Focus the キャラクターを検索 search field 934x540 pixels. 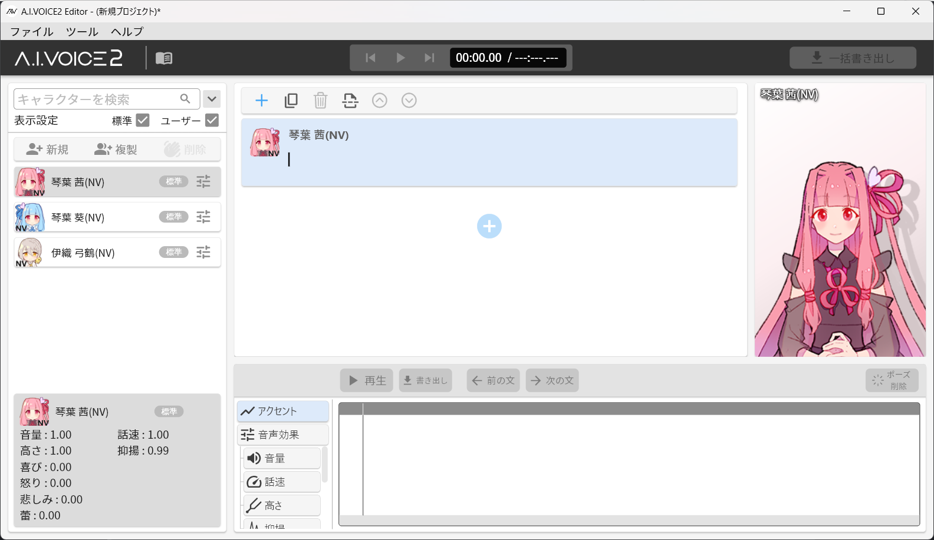coord(107,99)
